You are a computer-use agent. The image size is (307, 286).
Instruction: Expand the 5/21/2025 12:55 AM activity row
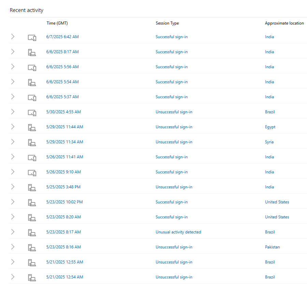pyautogui.click(x=13, y=262)
